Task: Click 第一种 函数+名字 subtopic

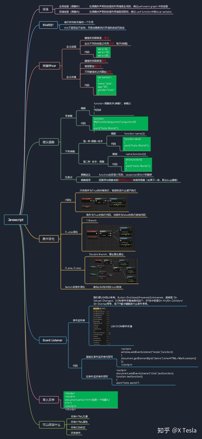Action: pyautogui.click(x=93, y=141)
